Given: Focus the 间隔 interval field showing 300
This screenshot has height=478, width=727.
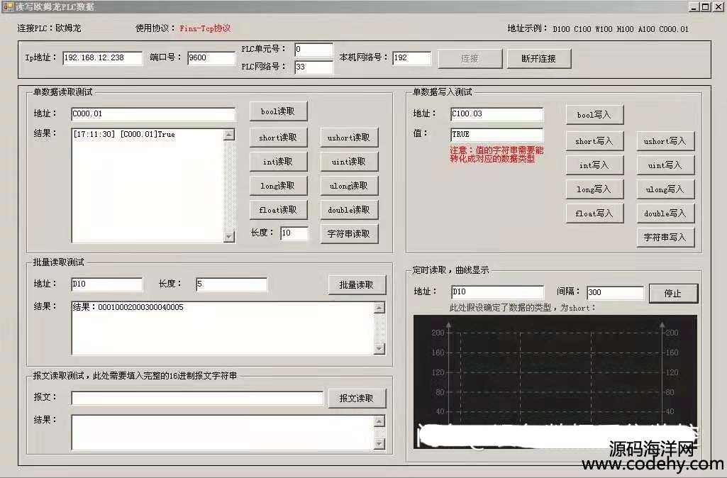Looking at the screenshot, I should pos(615,293).
